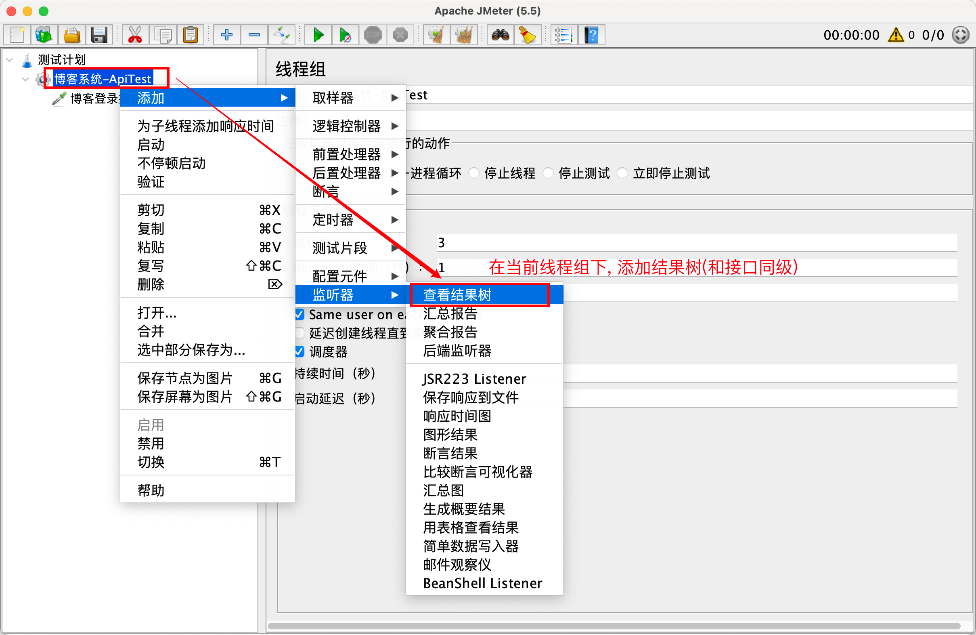Expand the 配置元件 submenu

(x=351, y=276)
